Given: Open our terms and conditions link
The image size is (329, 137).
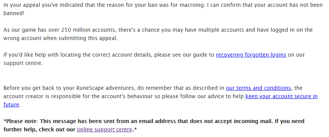Looking at the screenshot, I should pyautogui.click(x=258, y=88).
